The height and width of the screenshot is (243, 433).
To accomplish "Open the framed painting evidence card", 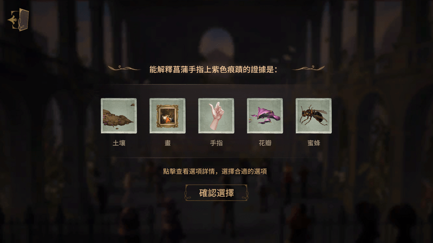I will pyautogui.click(x=167, y=116).
